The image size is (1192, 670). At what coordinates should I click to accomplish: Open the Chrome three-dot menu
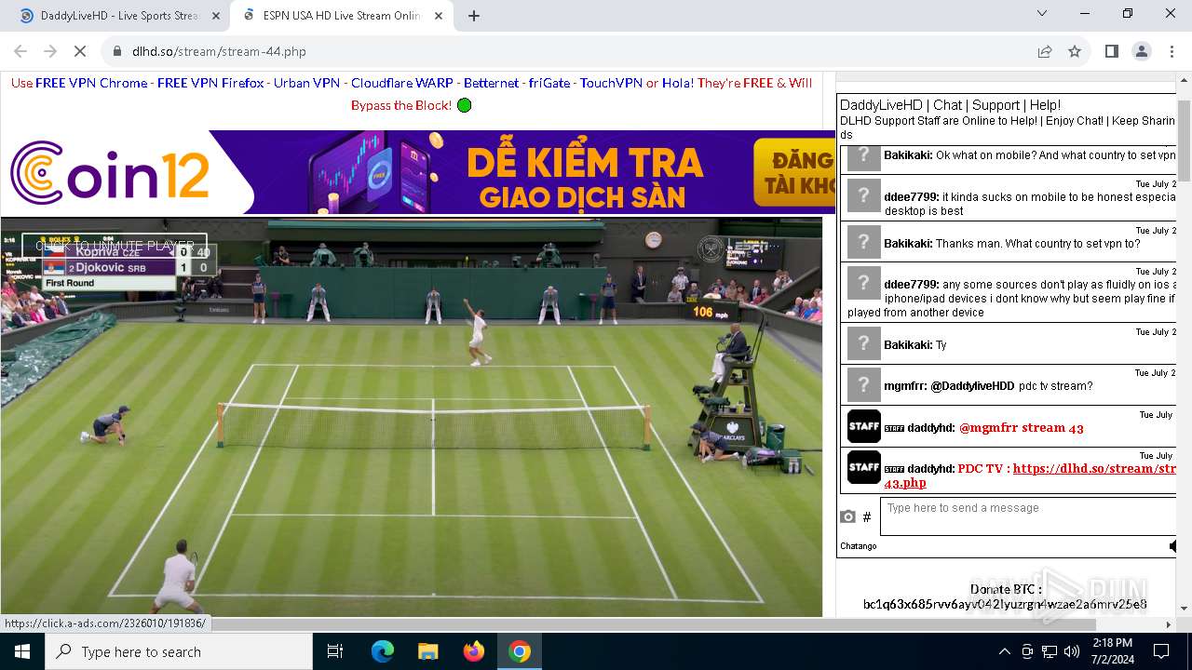pyautogui.click(x=1171, y=51)
